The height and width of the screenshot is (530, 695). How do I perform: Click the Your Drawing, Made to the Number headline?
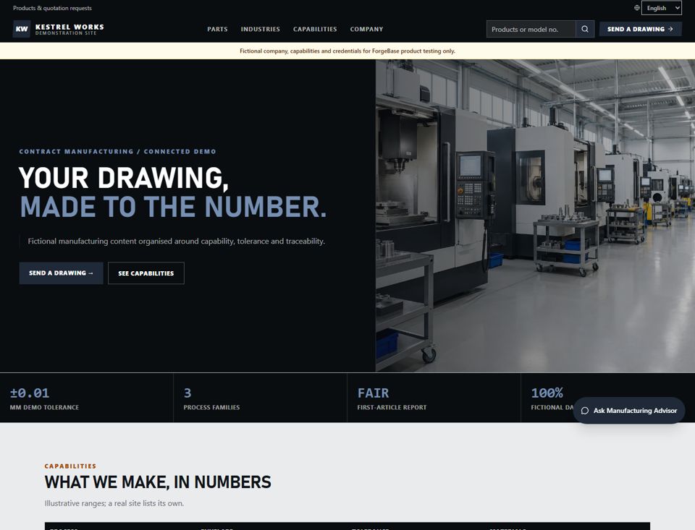tap(173, 192)
